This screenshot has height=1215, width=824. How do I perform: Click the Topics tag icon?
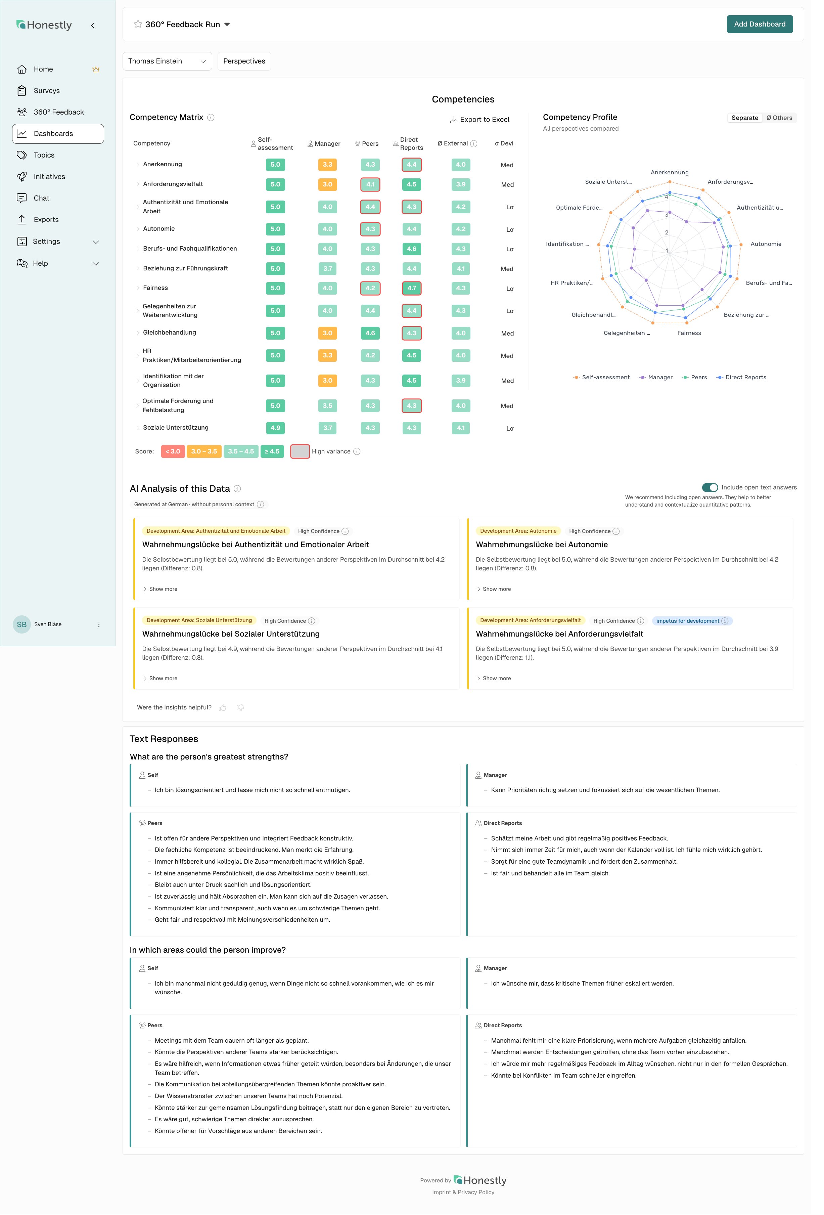(x=21, y=155)
